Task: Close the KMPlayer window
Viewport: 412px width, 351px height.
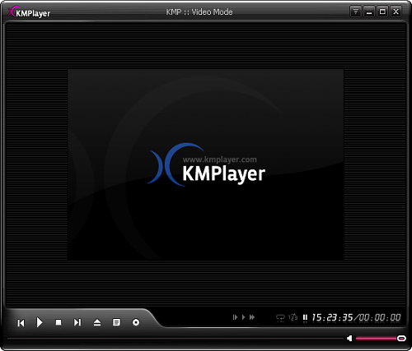Action: (396, 12)
